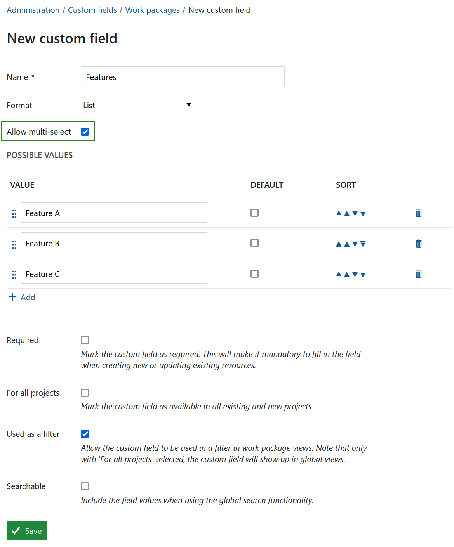This screenshot has height=547, width=454.
Task: Delete the Feature A value row
Action: tap(419, 213)
